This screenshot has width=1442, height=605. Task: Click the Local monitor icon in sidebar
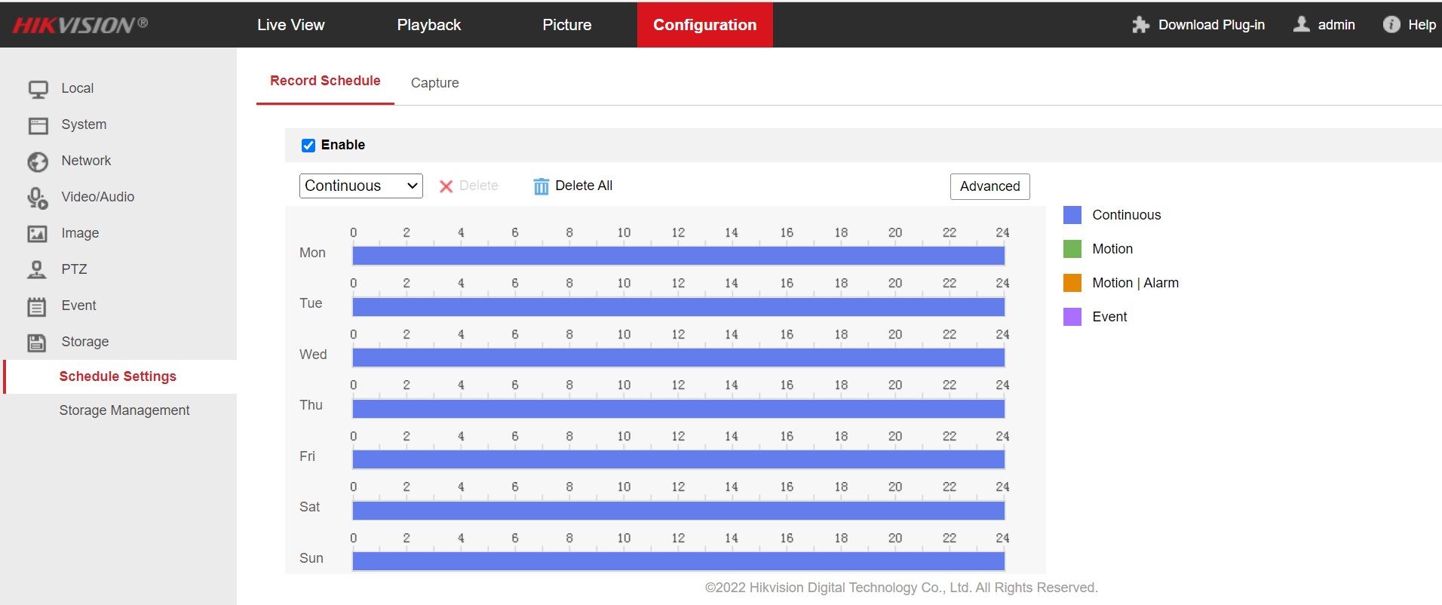[38, 89]
